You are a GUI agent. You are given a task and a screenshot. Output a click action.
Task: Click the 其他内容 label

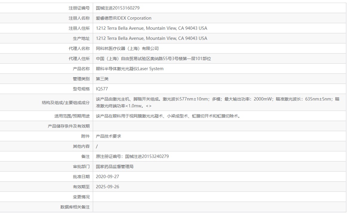(x=81, y=146)
